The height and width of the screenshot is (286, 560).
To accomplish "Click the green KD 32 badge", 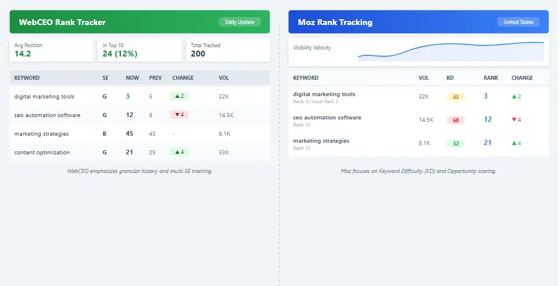I will click(456, 143).
